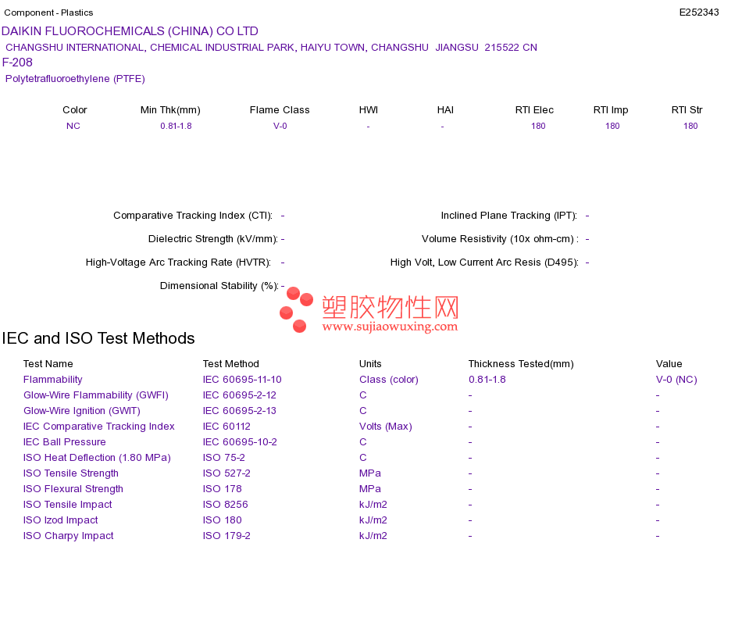Click the Thickness Tested(mm) column header
Image resolution: width=742 pixels, height=625 pixels.
point(521,363)
